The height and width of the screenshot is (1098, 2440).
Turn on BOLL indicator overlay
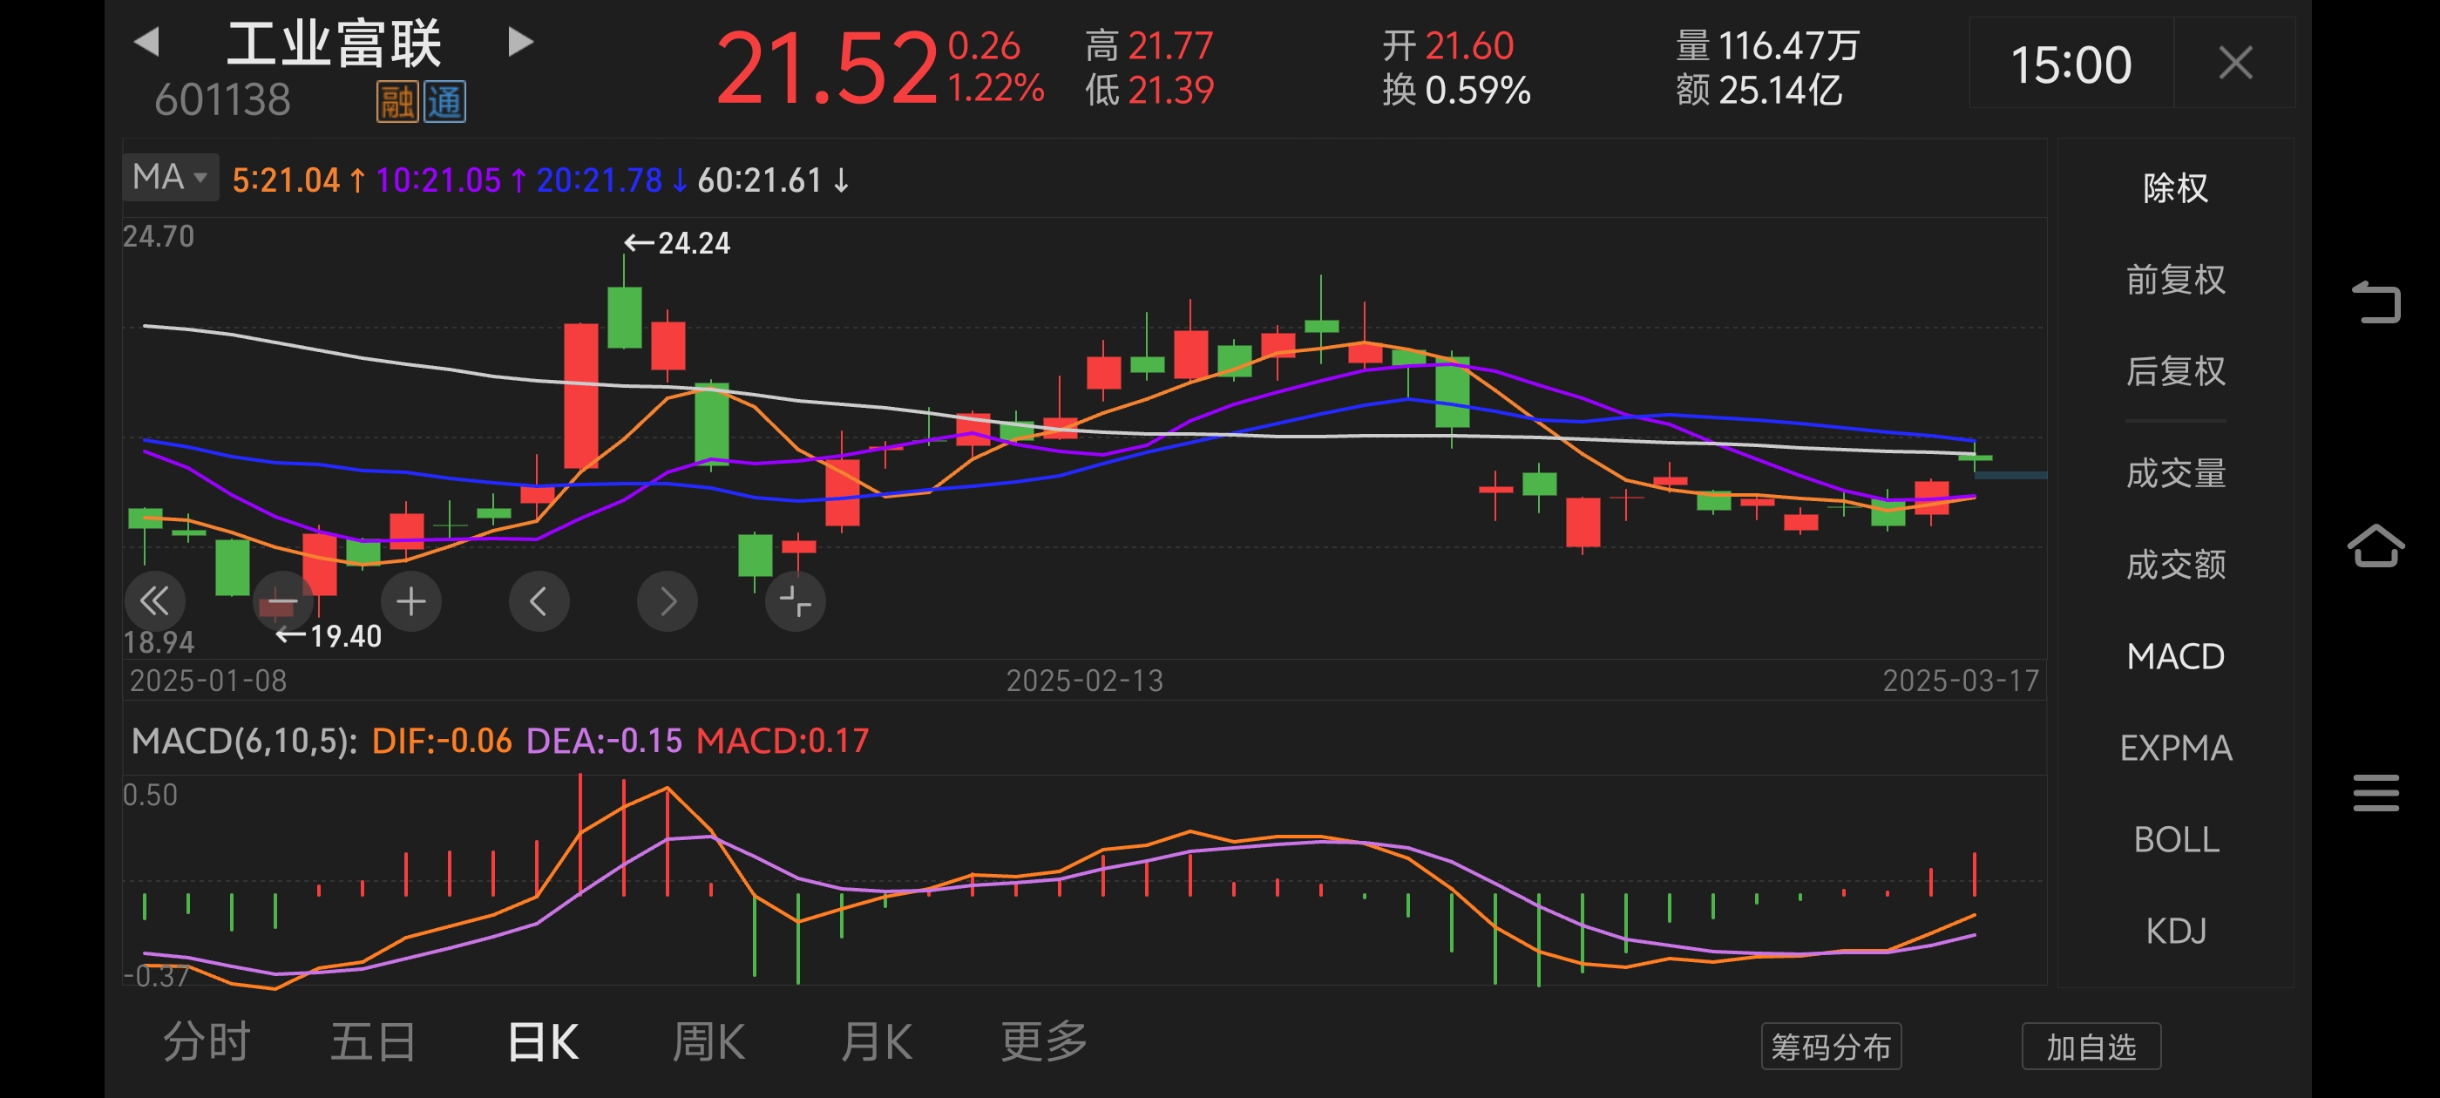coord(2176,839)
